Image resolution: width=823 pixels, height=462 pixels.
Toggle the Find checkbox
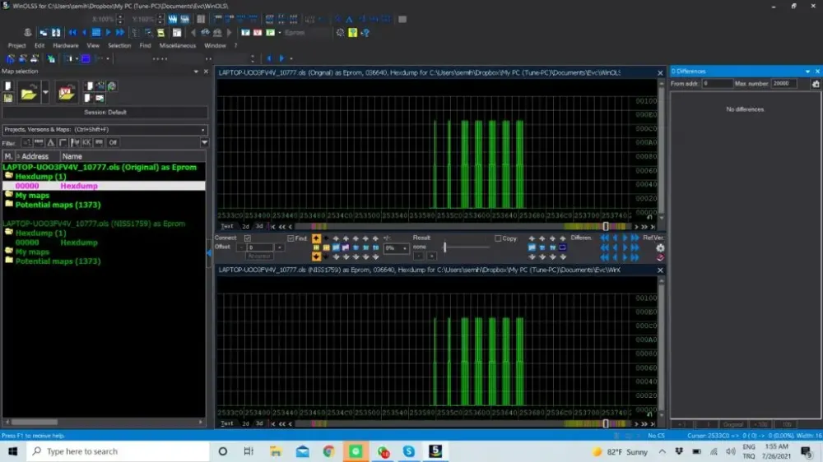pos(291,238)
